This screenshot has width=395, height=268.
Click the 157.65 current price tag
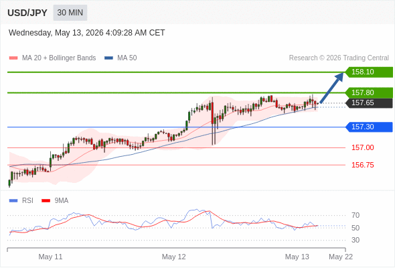tap(369, 103)
